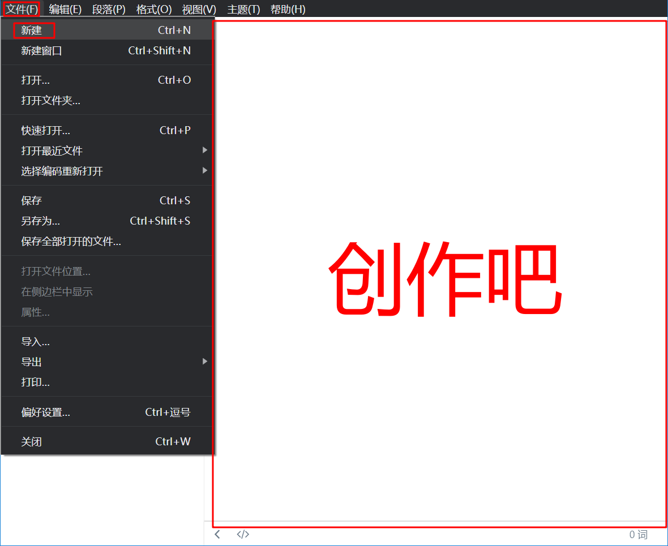Screen dimensions: 668x546
Task: Toggle the sidebar with the chevron icon
Action: tap(217, 534)
